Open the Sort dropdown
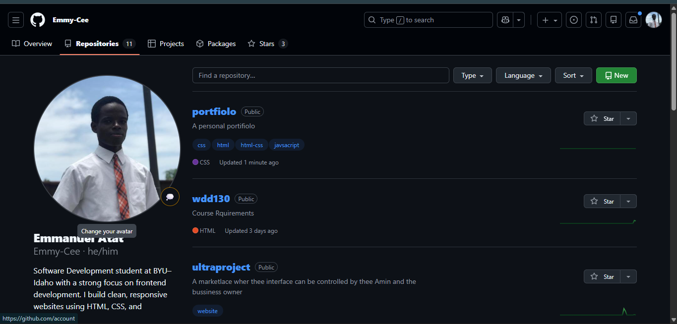The image size is (677, 324). (573, 75)
